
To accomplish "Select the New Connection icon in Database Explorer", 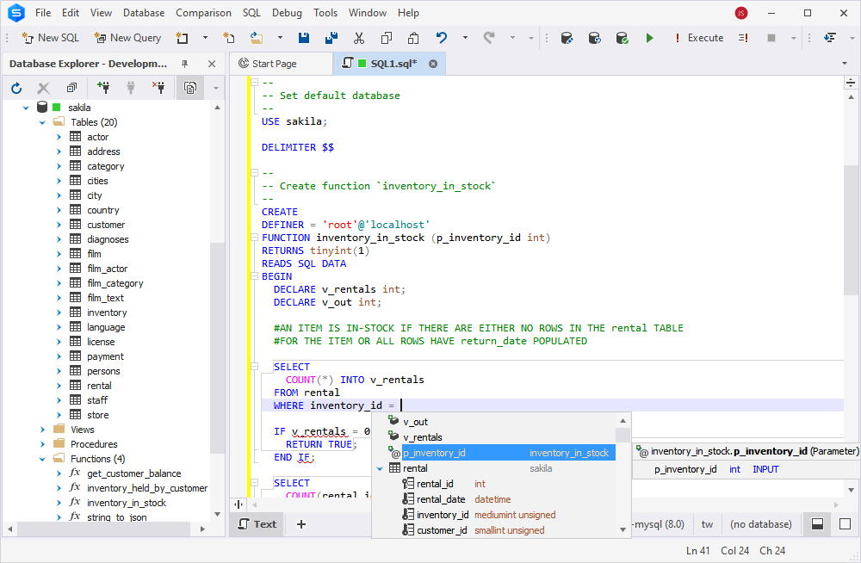I will coord(103,88).
